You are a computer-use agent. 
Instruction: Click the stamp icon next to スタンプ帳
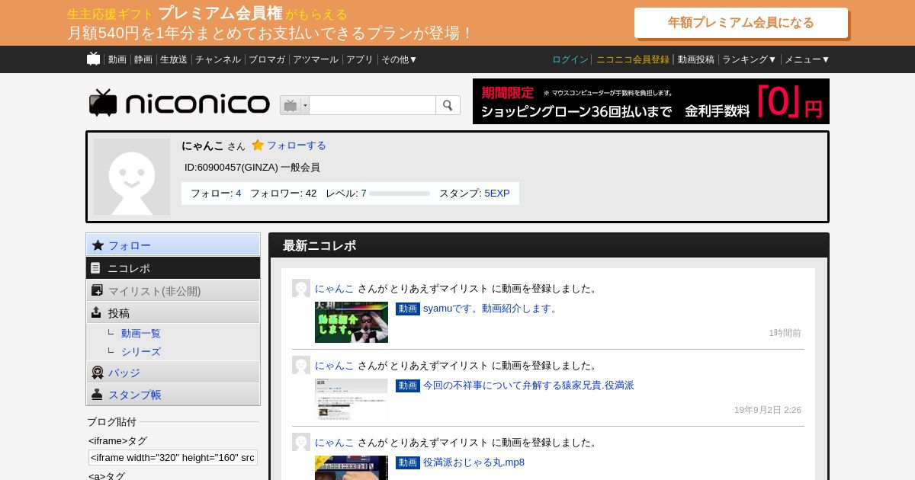coord(97,395)
